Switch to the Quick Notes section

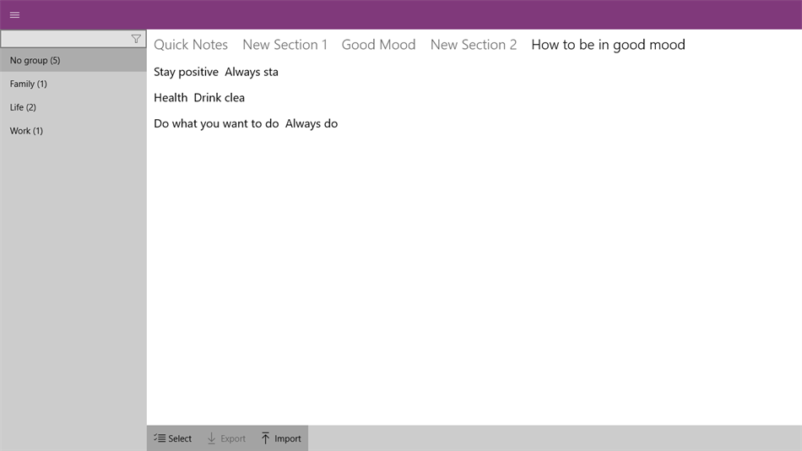(191, 45)
